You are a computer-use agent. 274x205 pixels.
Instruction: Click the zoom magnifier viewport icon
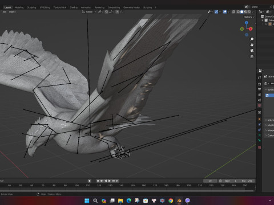(x=252, y=39)
